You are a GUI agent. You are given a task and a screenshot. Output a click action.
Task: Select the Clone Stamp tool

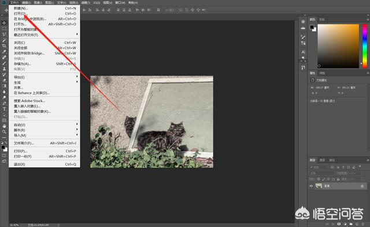(x=4, y=69)
